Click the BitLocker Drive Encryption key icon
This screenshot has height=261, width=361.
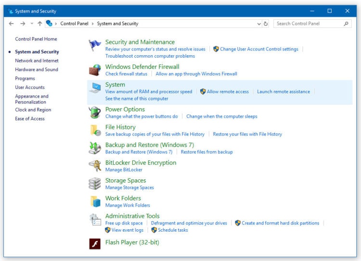click(x=95, y=166)
